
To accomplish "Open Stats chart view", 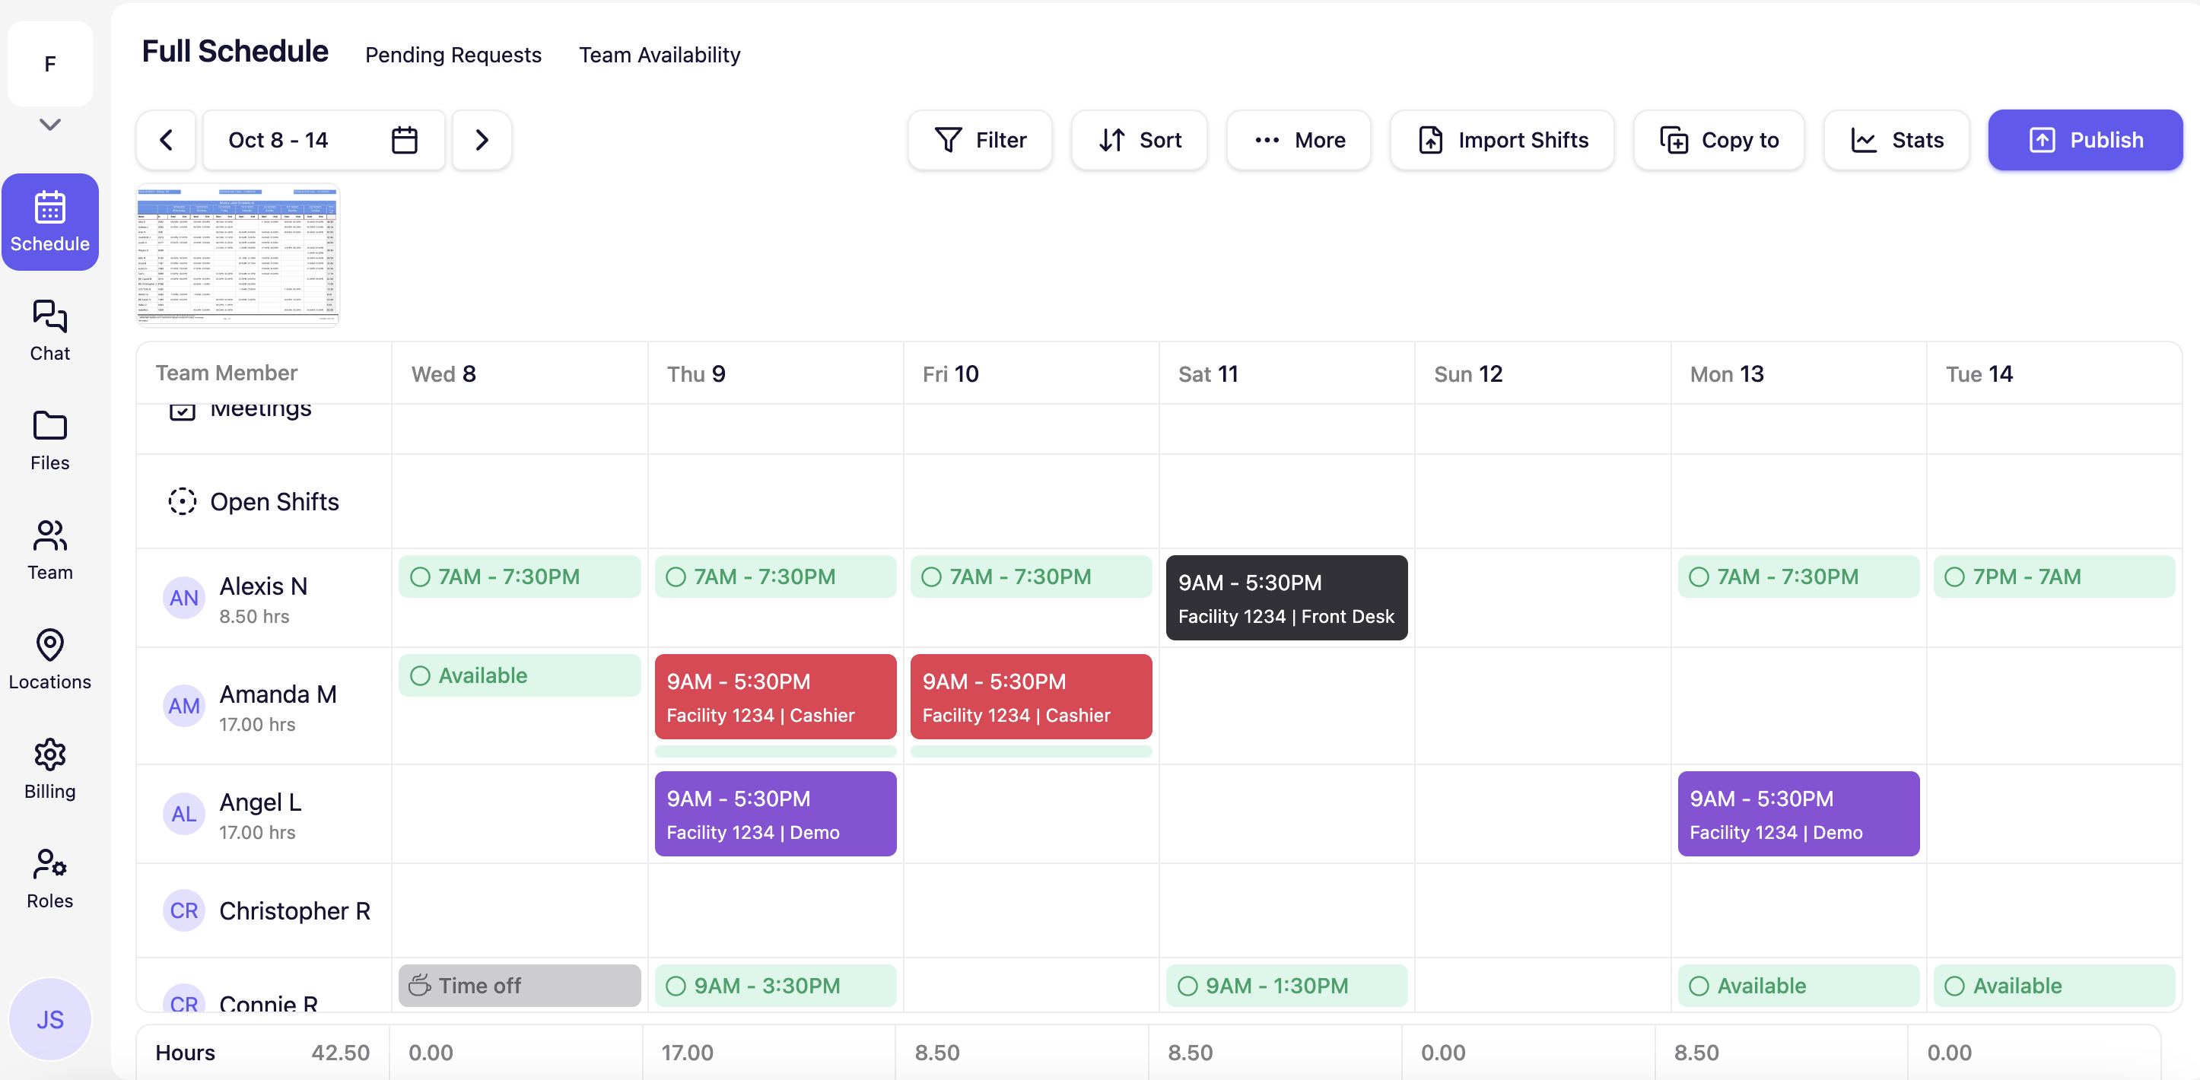I will click(x=1896, y=140).
